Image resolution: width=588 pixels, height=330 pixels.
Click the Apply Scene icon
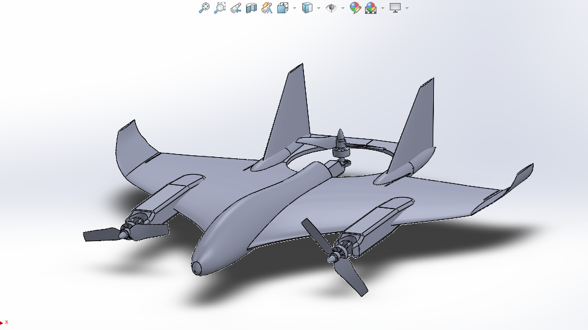pyautogui.click(x=370, y=8)
